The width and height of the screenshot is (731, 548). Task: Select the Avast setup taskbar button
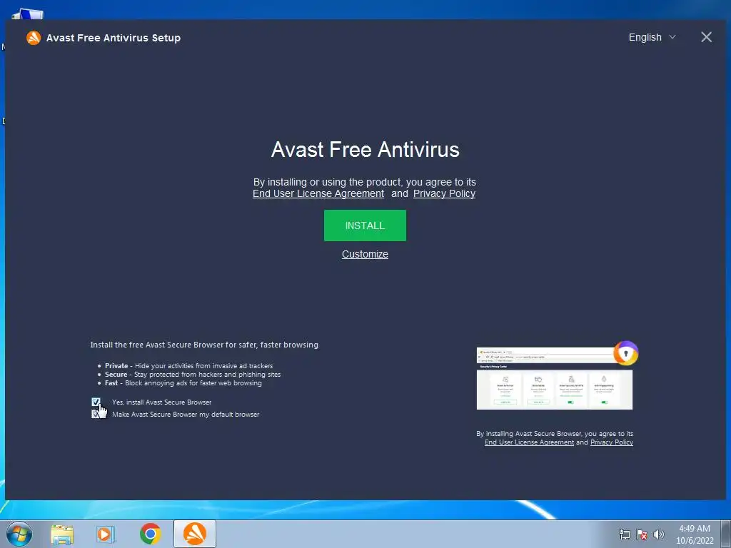[x=195, y=534]
